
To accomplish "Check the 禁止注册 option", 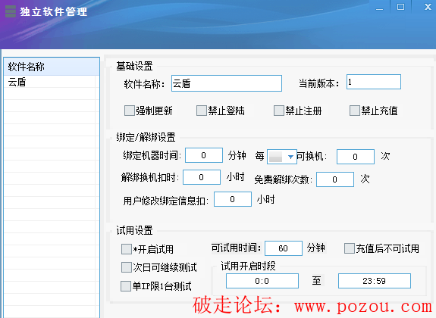I will coord(279,111).
